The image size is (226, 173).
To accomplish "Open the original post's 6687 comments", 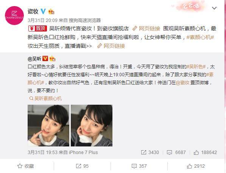I will tap(176, 153).
